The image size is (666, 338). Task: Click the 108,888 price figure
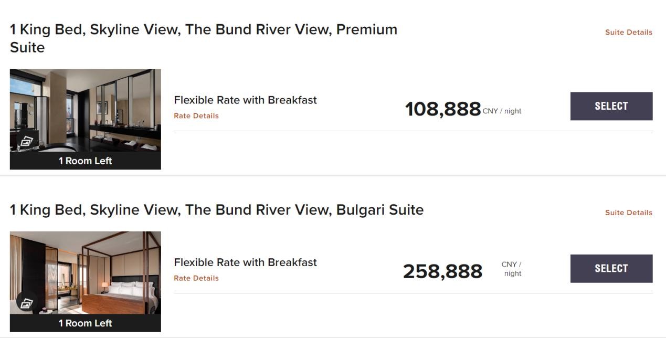pyautogui.click(x=442, y=109)
